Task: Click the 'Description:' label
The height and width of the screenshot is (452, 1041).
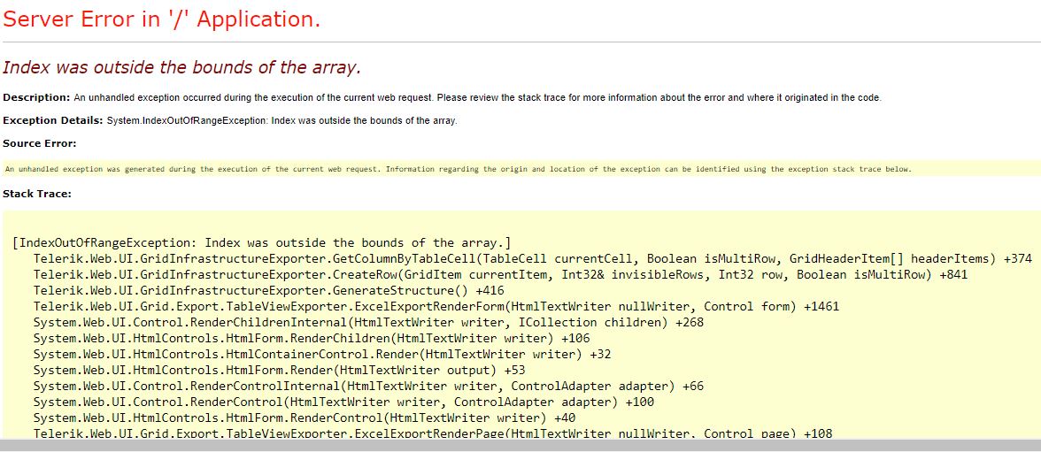Action: pos(36,97)
